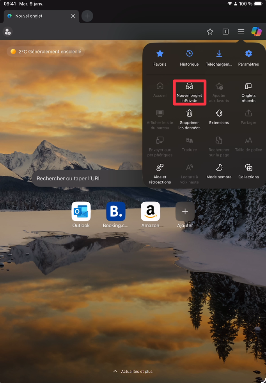Focus the Rechercher ou taper l'URL field
The image size is (266, 383).
pyautogui.click(x=88, y=178)
